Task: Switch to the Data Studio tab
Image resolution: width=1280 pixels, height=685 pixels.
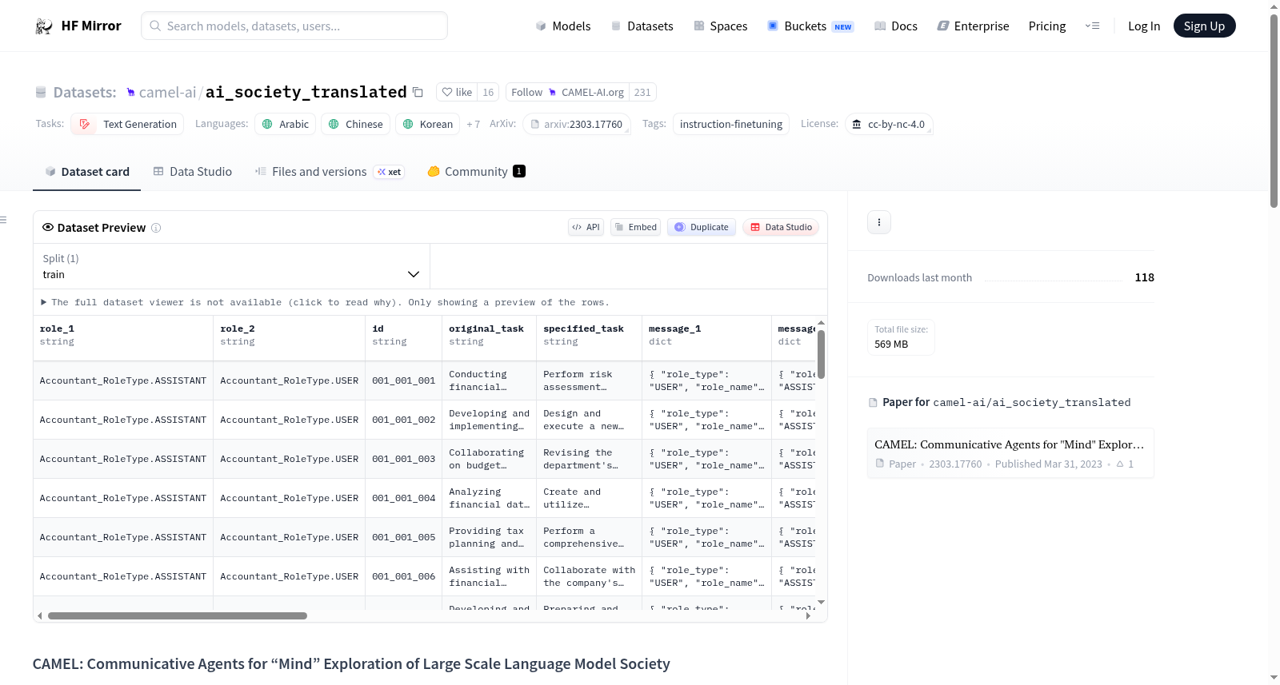Action: 193,171
